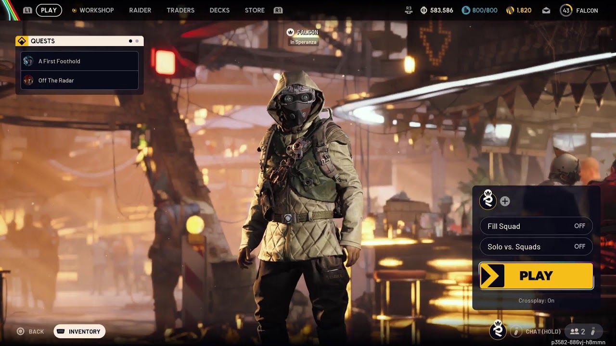Click the crowned avatar icon beside Chat
Viewport: 616px width, 346px height.
(498, 330)
